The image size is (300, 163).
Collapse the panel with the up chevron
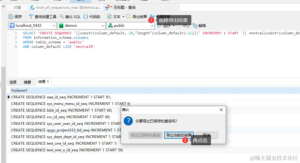click(x=3, y=7)
